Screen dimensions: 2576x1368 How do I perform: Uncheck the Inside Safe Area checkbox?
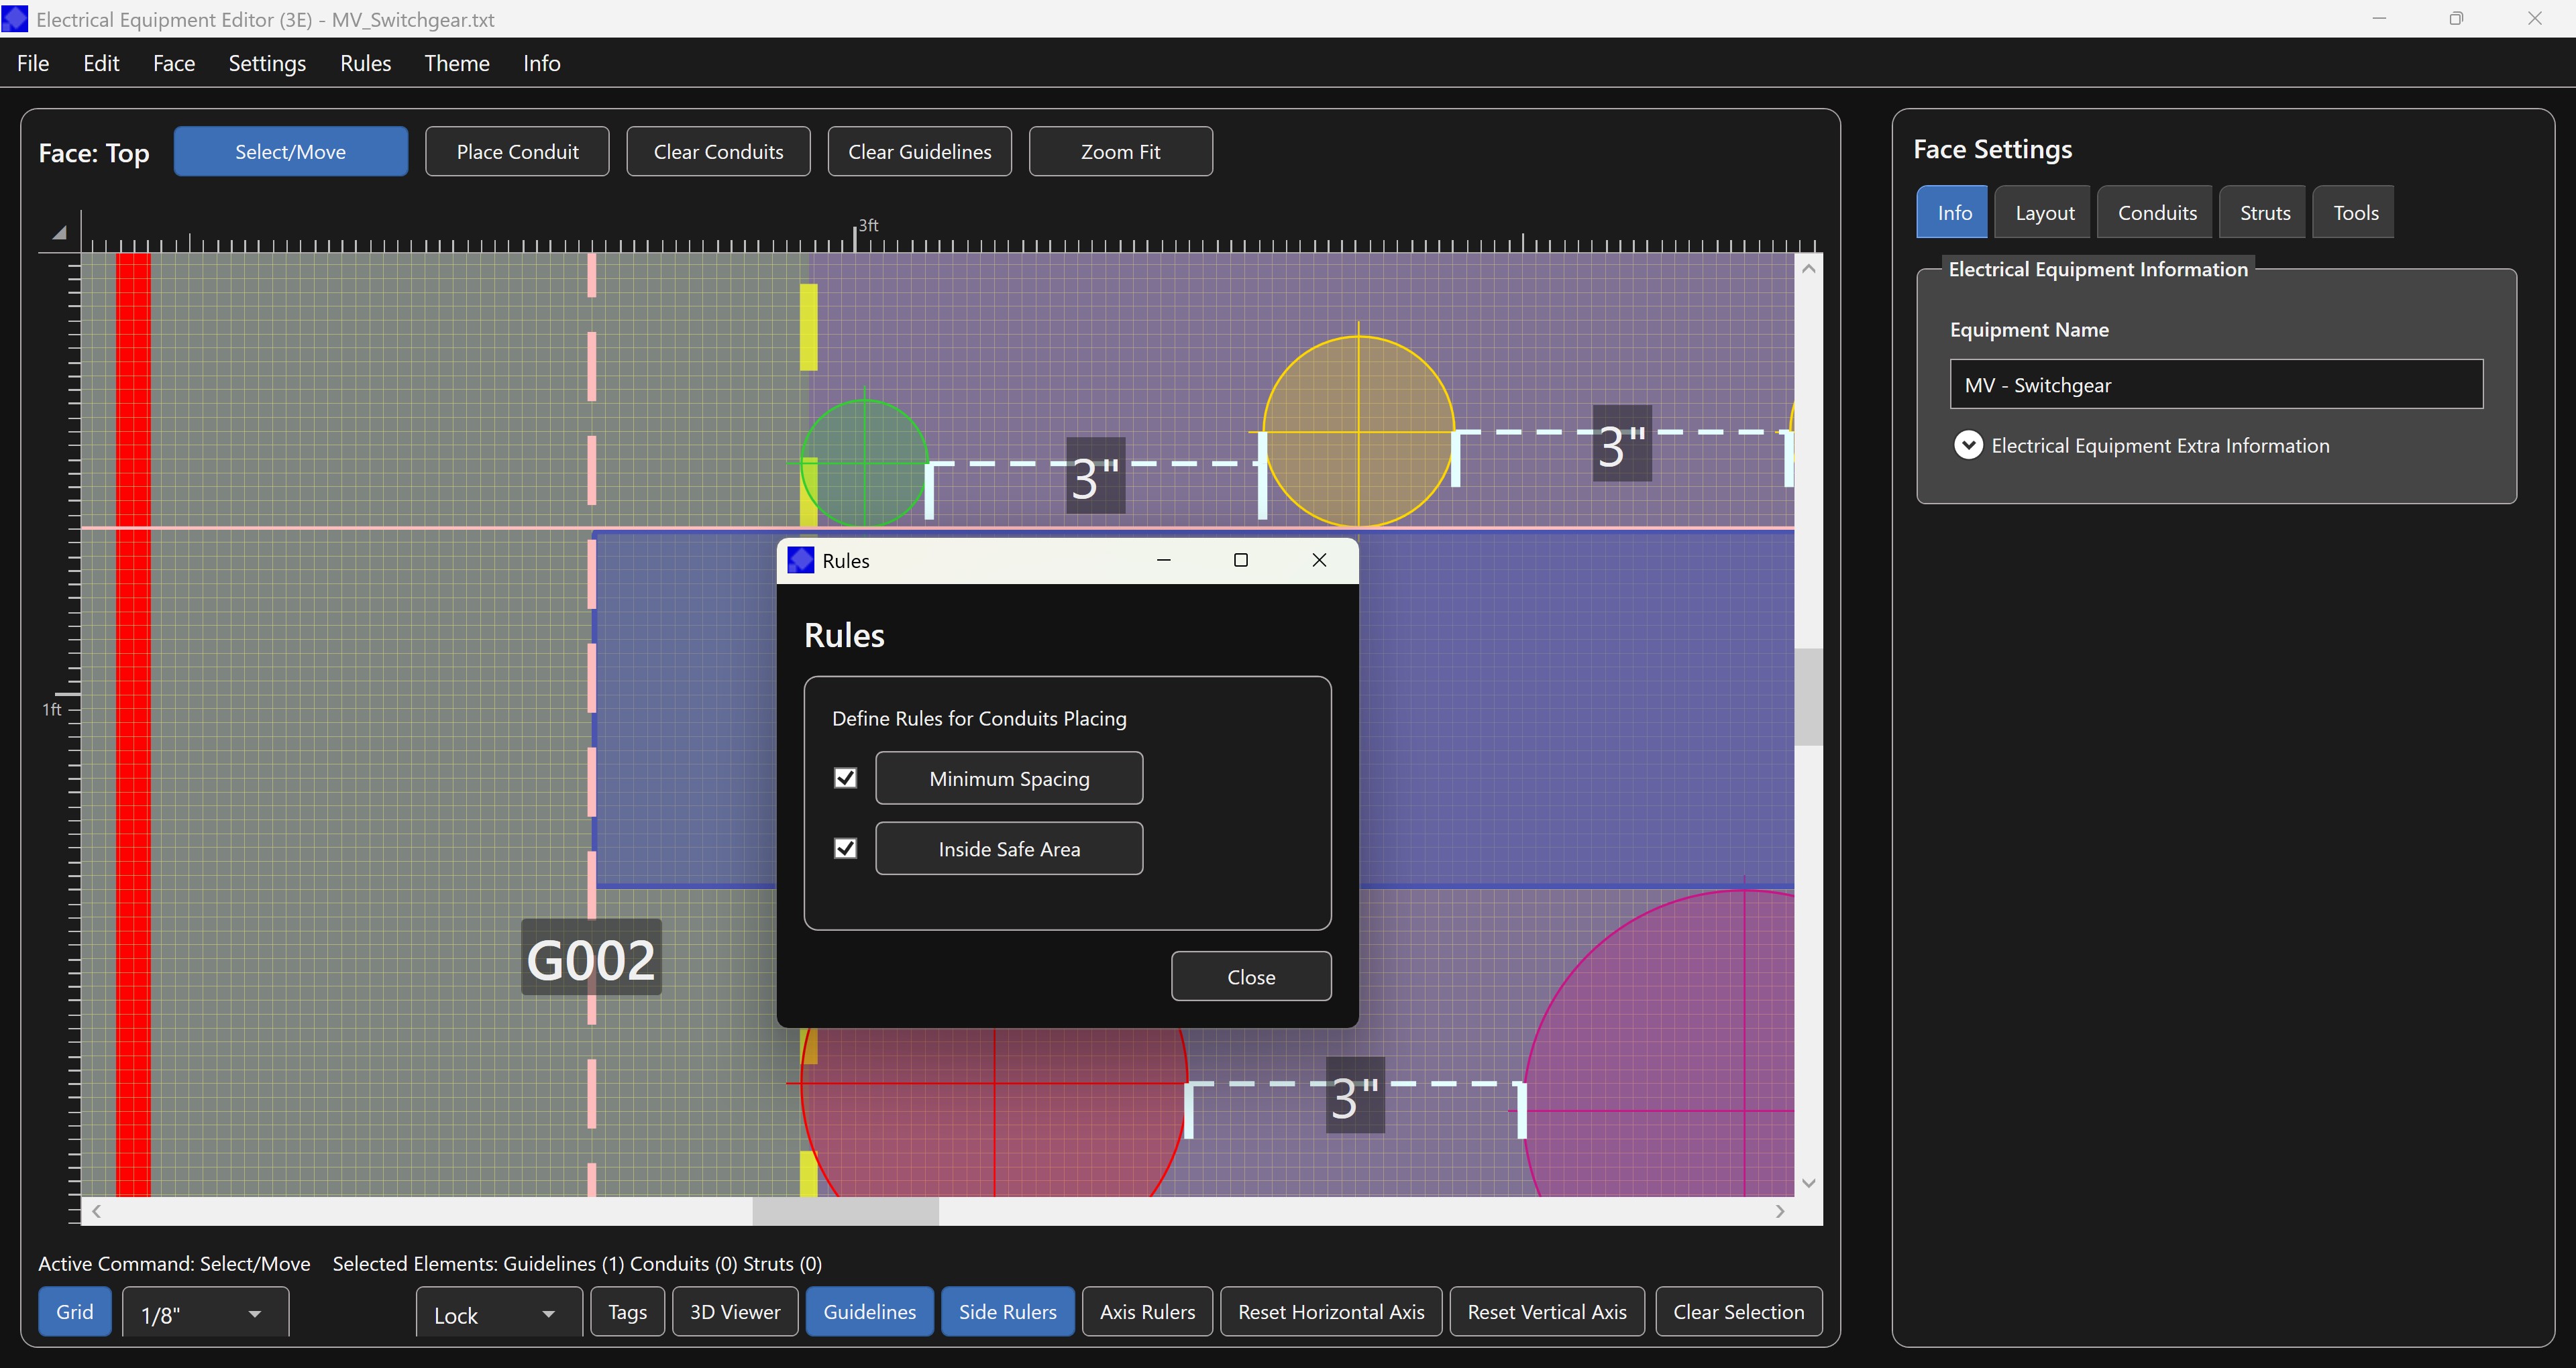click(x=845, y=848)
